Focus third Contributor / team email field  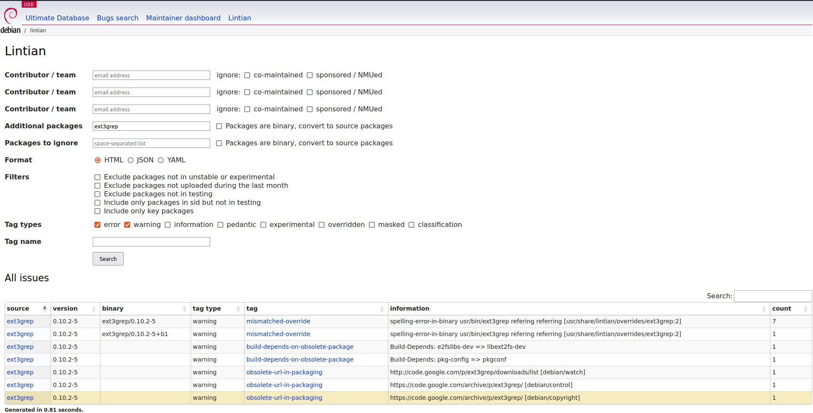coord(151,109)
